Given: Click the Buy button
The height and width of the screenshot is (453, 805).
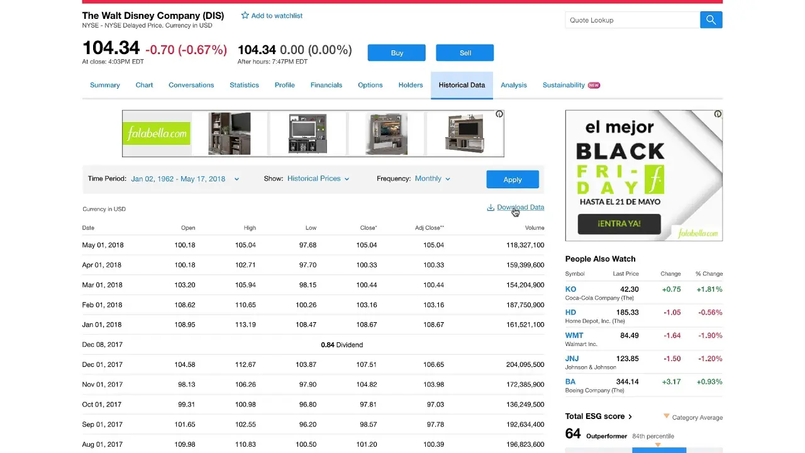Looking at the screenshot, I should [x=397, y=53].
